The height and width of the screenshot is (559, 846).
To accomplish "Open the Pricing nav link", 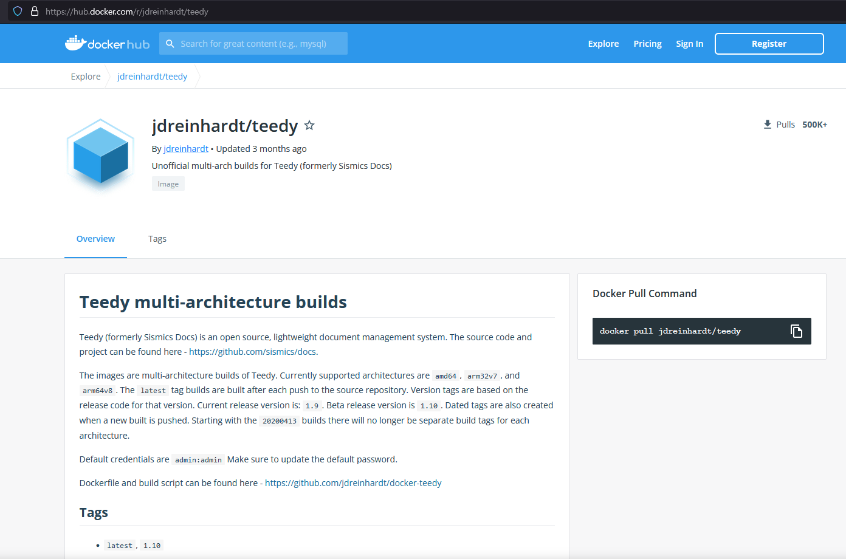I will 647,44.
